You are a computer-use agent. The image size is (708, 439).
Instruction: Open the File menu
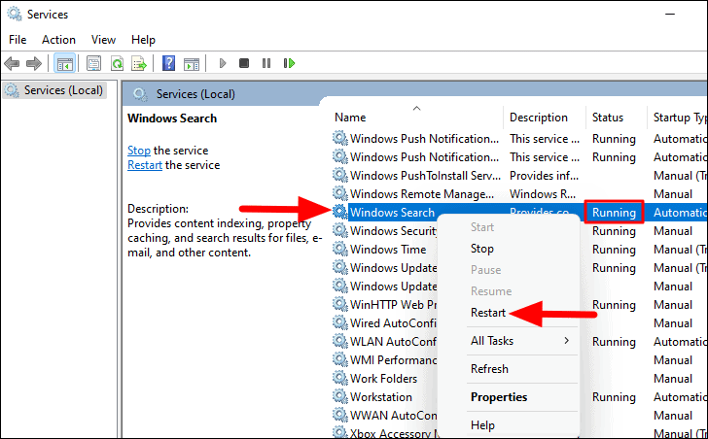(18, 40)
